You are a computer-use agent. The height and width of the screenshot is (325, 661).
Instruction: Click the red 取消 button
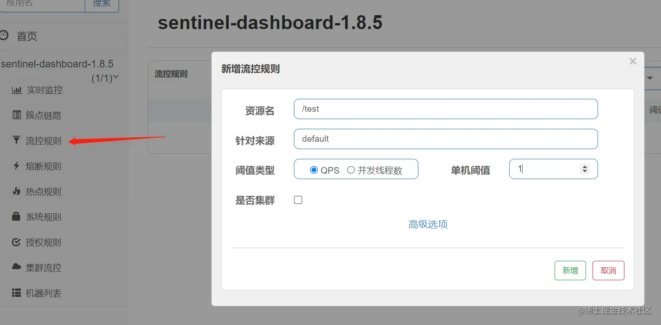[x=608, y=271]
